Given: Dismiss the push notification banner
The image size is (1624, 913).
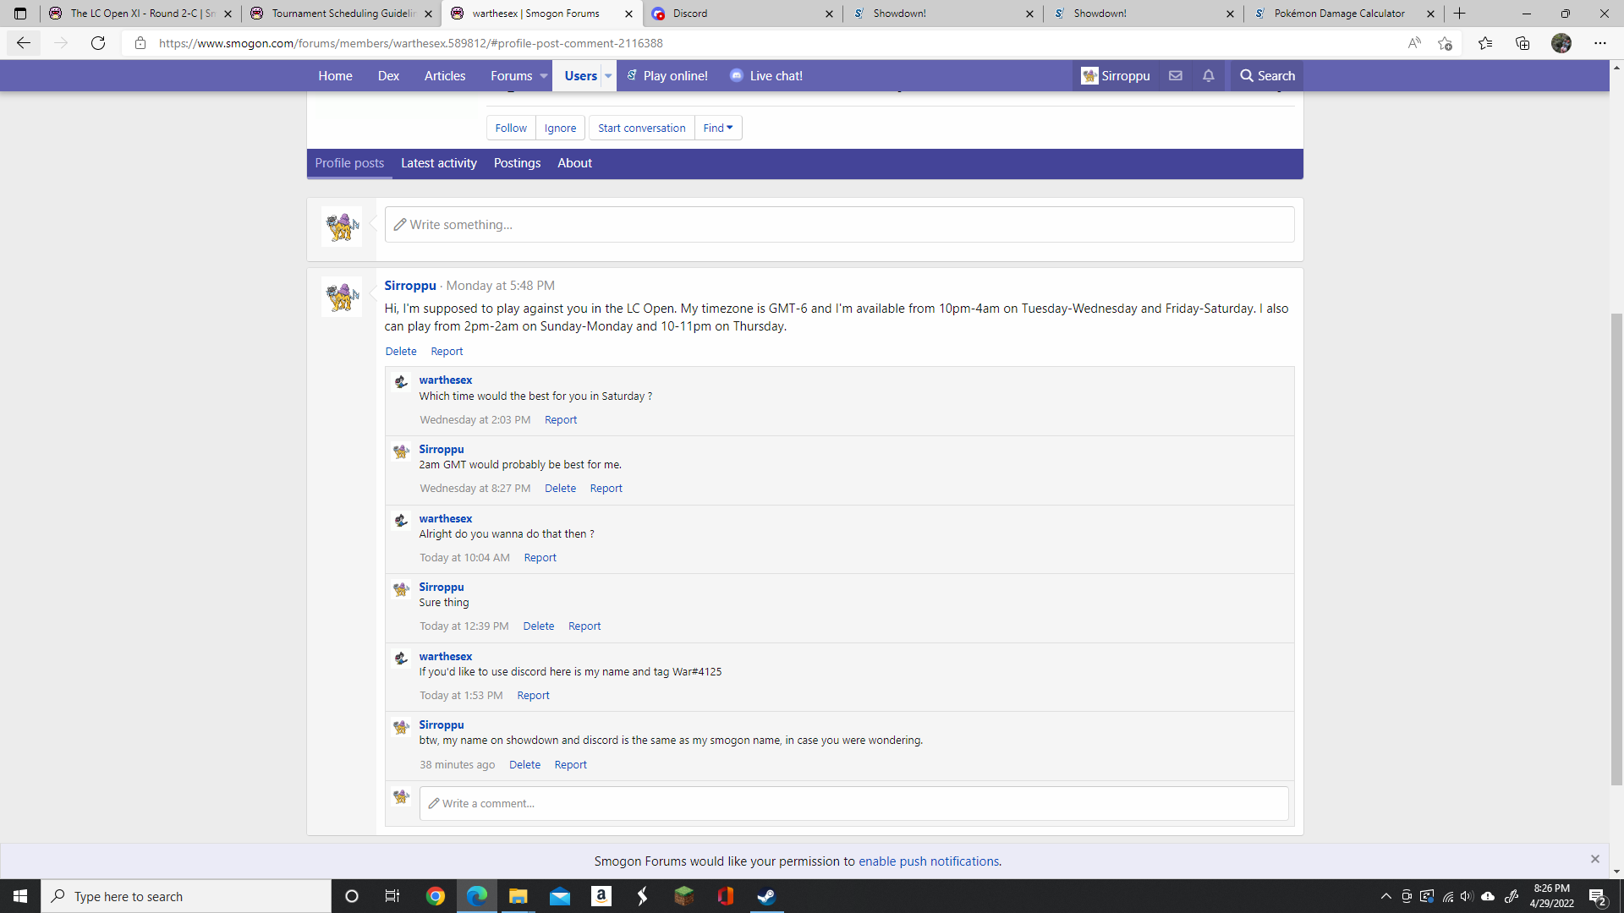Looking at the screenshot, I should click(1595, 859).
